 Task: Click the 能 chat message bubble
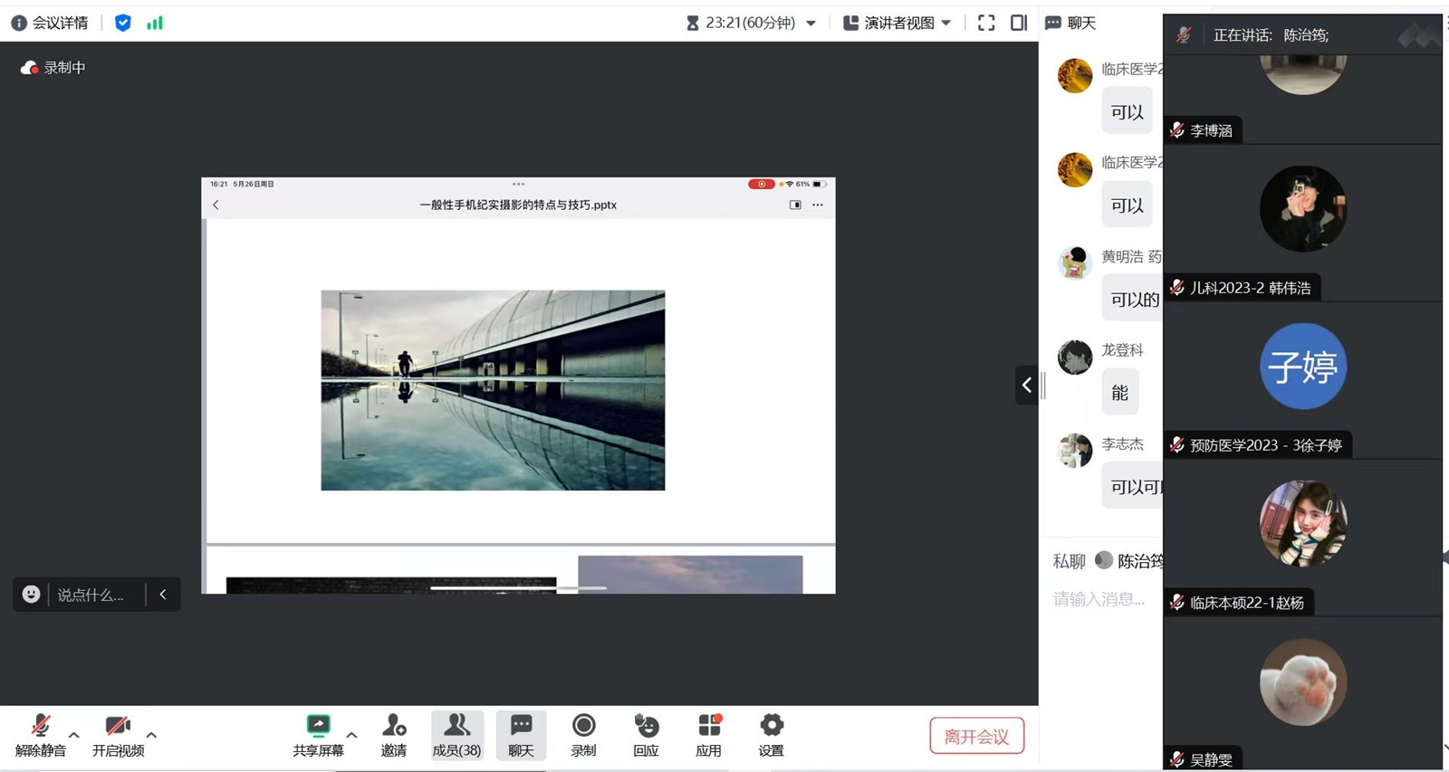tap(1120, 392)
